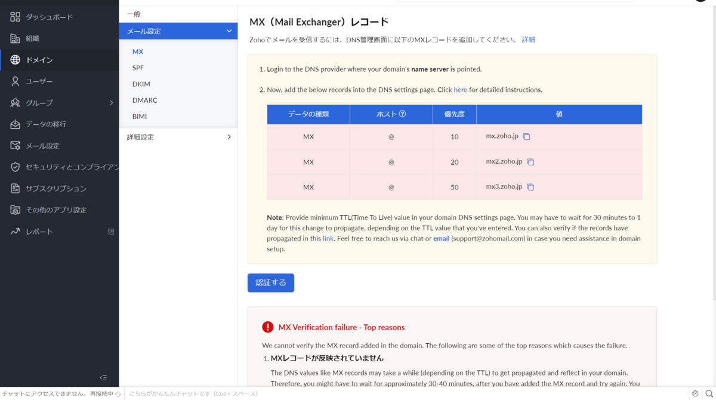Click the 'email' support link

(442, 238)
